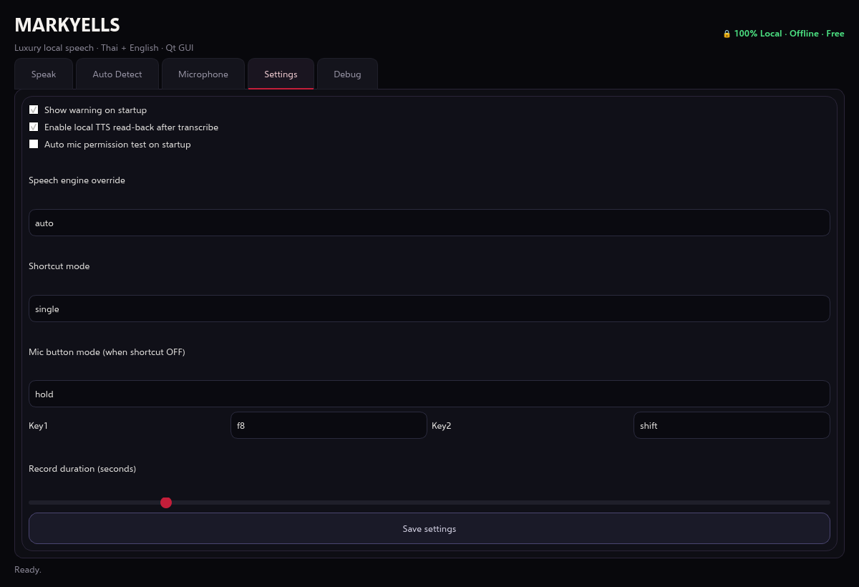Toggle Show warning on startup checkbox
This screenshot has height=587, width=859.
(x=34, y=110)
